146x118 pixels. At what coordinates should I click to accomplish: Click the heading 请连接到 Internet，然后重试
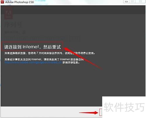coord(32,47)
